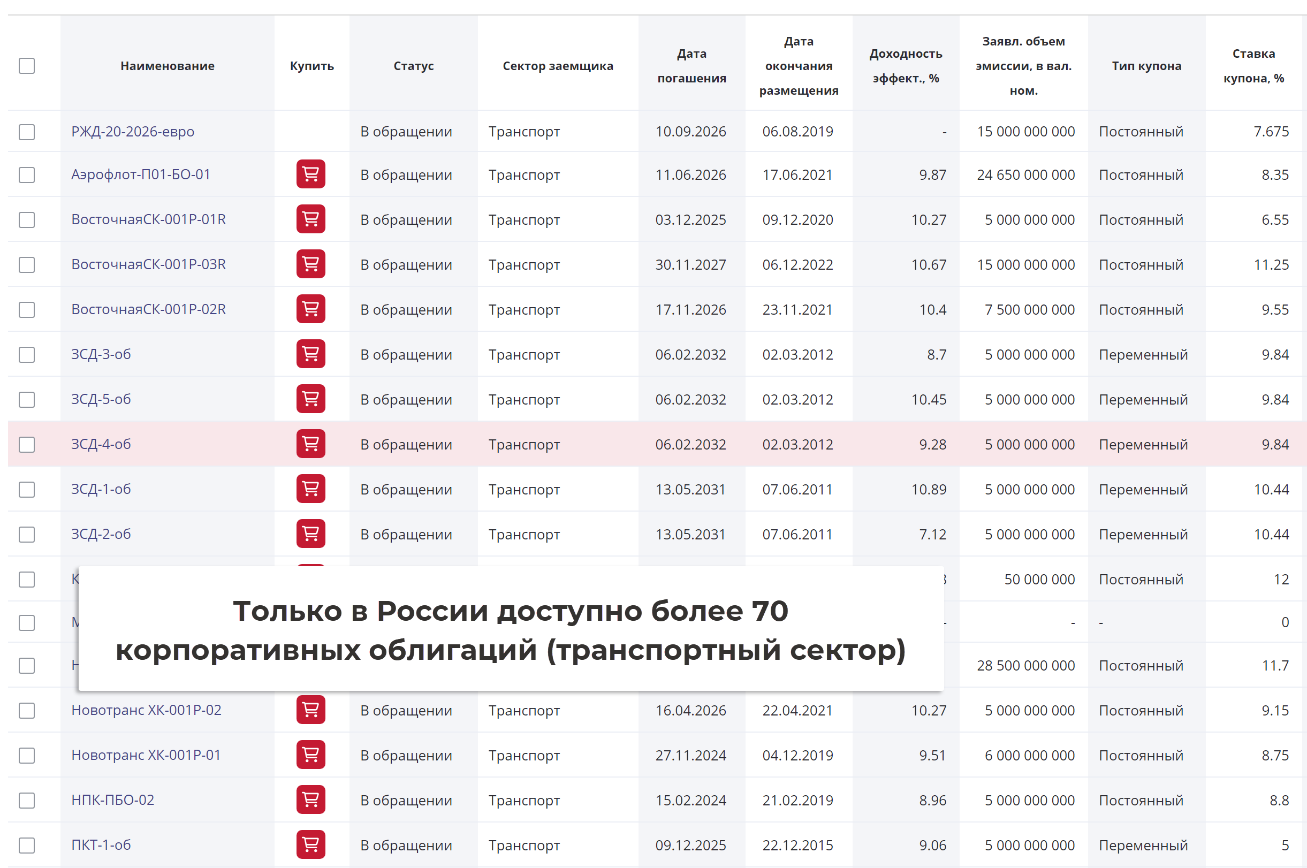Check the РЖД-20-2026-евро row checkbox
The image size is (1307, 868).
tap(27, 132)
